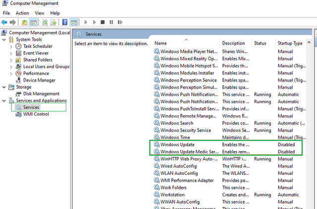The image size is (317, 209).
Task: Open Help via the question mark icon
Action: [65, 22]
